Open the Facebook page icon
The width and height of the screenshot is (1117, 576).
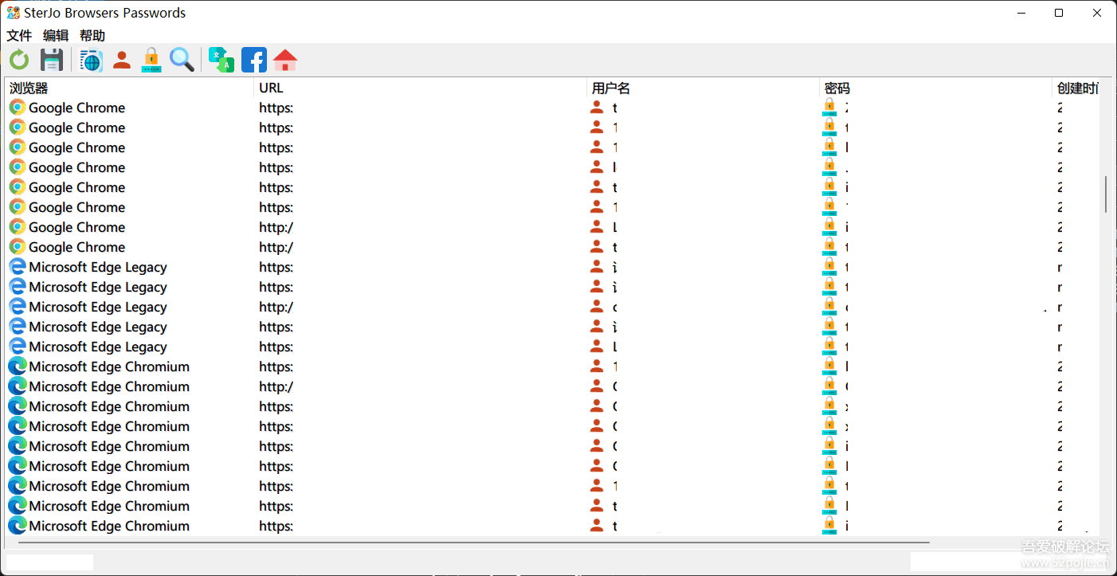pos(254,60)
